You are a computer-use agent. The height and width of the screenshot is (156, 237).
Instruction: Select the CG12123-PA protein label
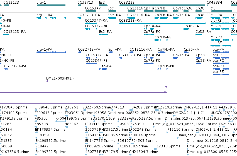(x=15, y=66)
